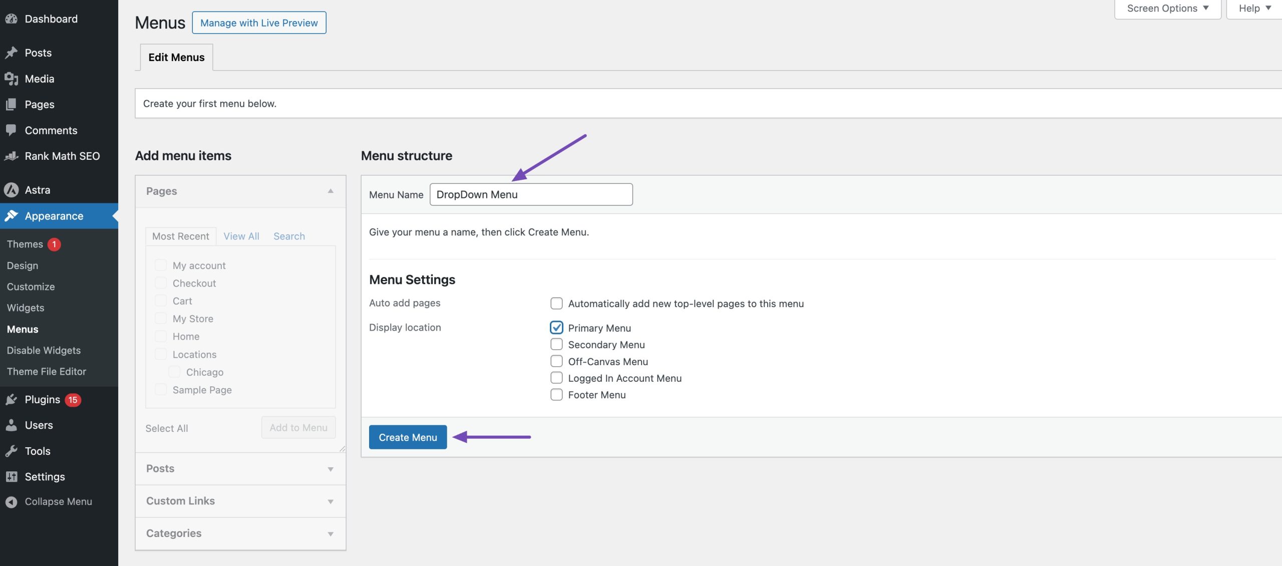Click the Posts pushpin icon
1282x566 pixels.
click(11, 53)
